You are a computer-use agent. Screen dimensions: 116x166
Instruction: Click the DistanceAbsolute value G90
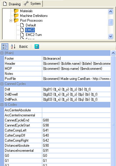76,146
